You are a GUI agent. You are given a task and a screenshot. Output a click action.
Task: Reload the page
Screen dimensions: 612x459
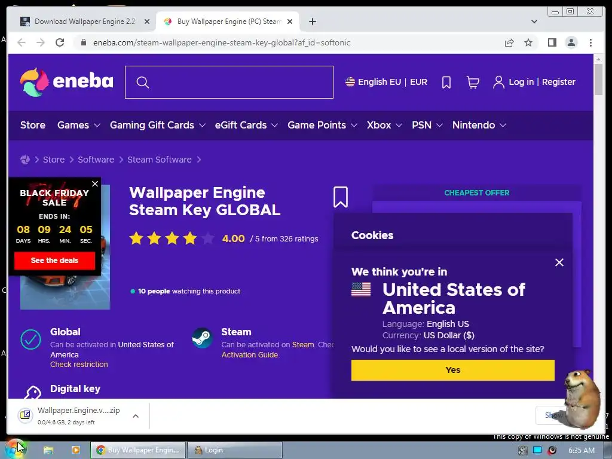click(60, 42)
